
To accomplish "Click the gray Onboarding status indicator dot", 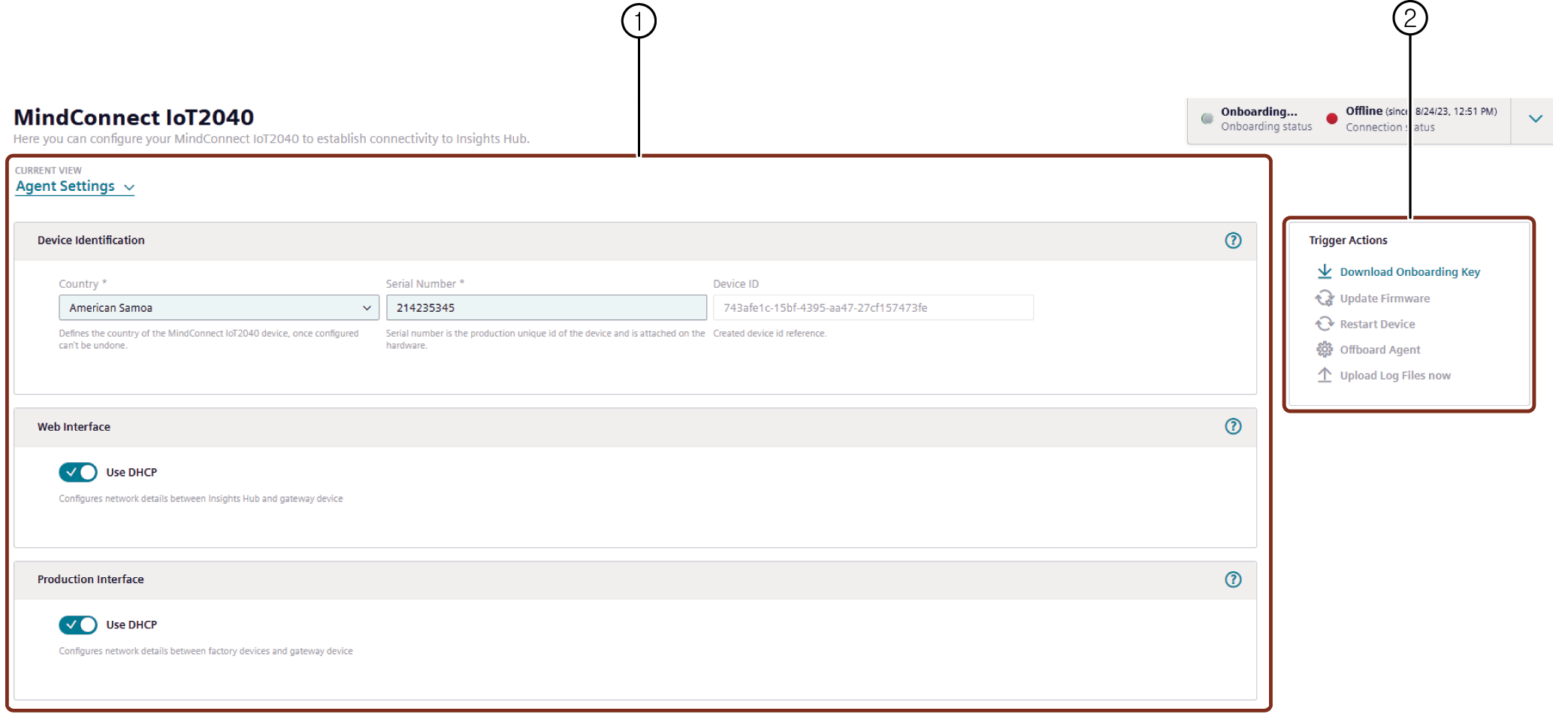I will [x=1207, y=119].
